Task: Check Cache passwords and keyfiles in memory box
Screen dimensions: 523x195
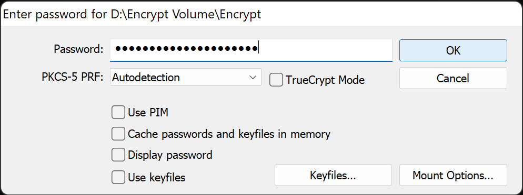Action: pos(118,134)
